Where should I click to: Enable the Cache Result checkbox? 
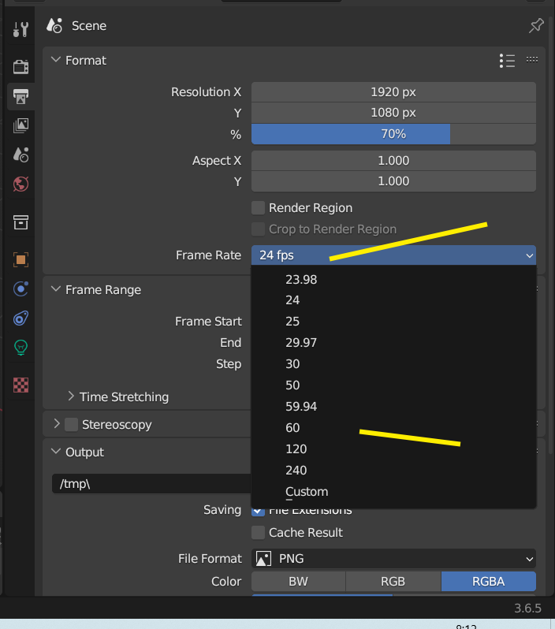coord(258,533)
